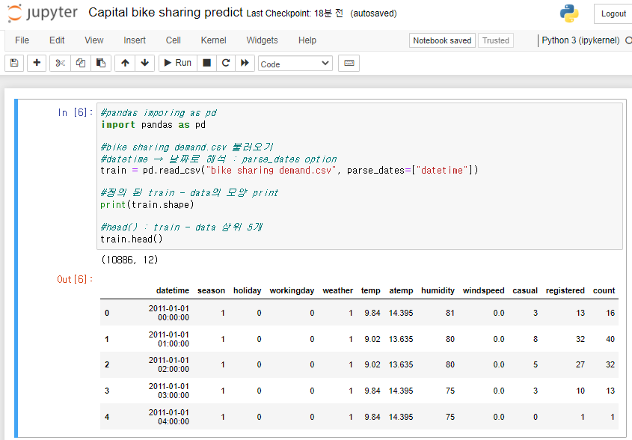Screen dimensions: 632x440
Task: Open the cell type Code dropdown
Action: pos(295,64)
